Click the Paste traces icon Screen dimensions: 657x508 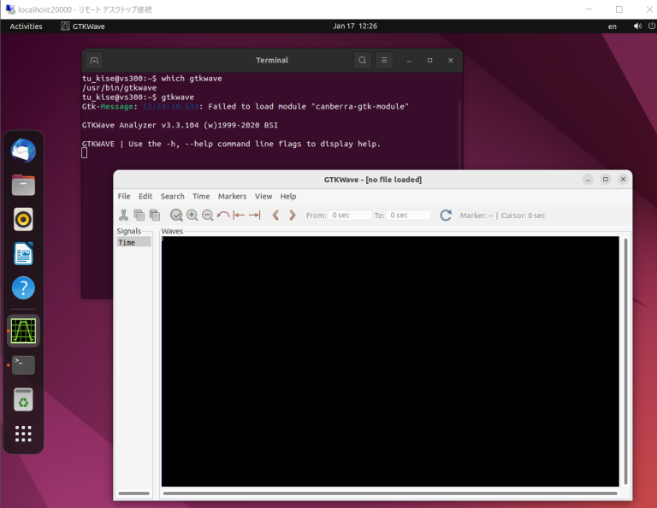click(x=154, y=216)
